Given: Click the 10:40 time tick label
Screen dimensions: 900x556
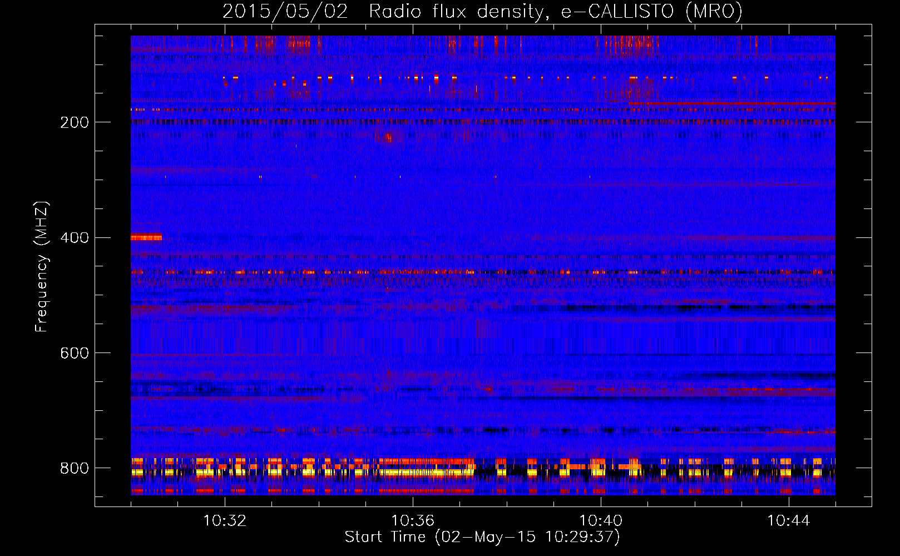Looking at the screenshot, I should click(601, 521).
